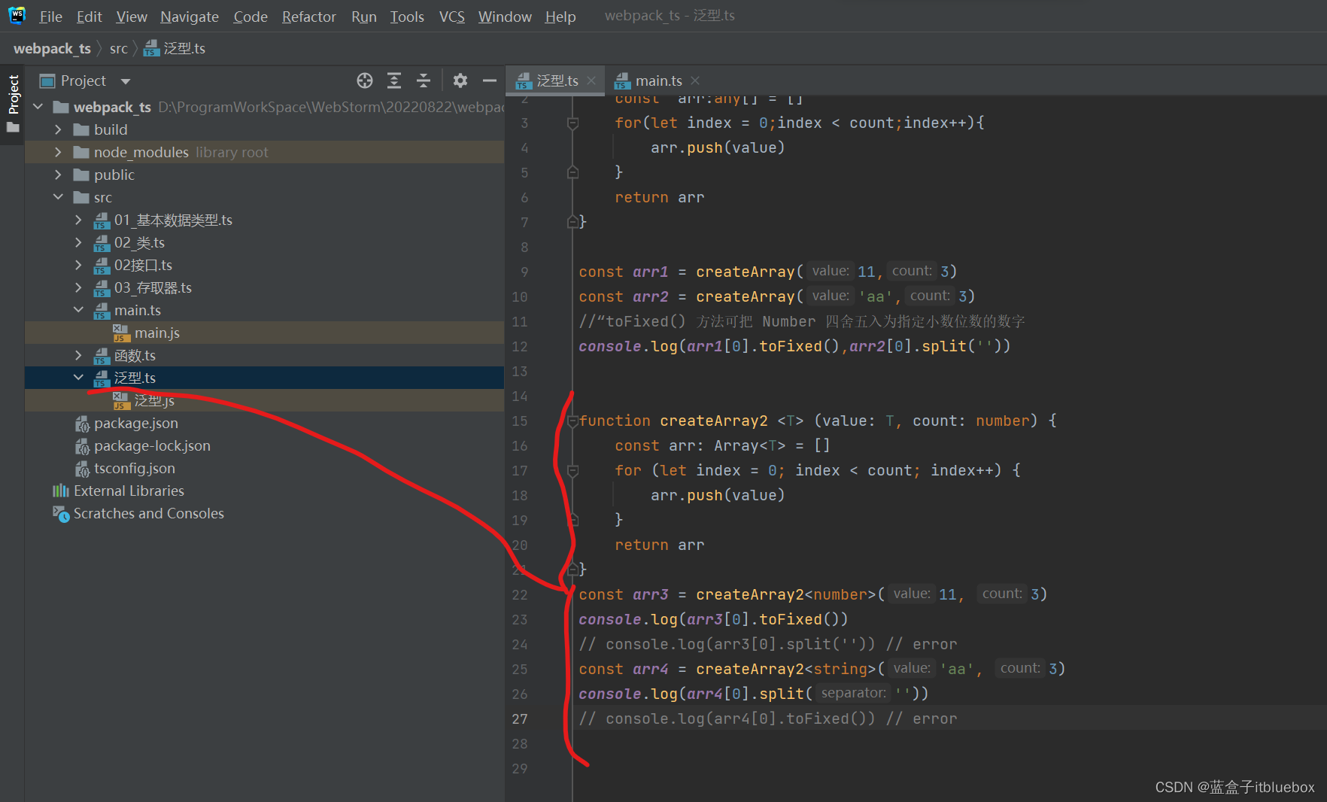Screen dimensions: 1327x802
Task: Expand 函数.ts node
Action: point(78,355)
